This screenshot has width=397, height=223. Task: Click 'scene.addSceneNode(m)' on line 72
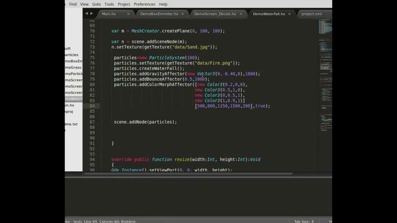(x=158, y=42)
